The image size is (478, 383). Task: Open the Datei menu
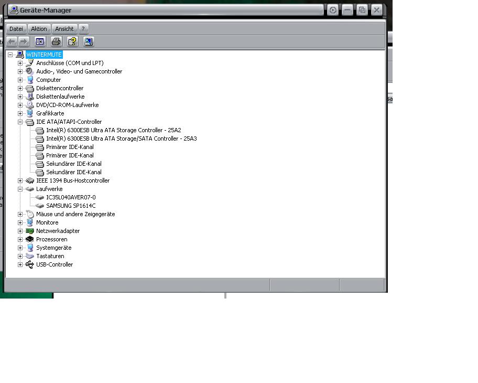click(16, 29)
